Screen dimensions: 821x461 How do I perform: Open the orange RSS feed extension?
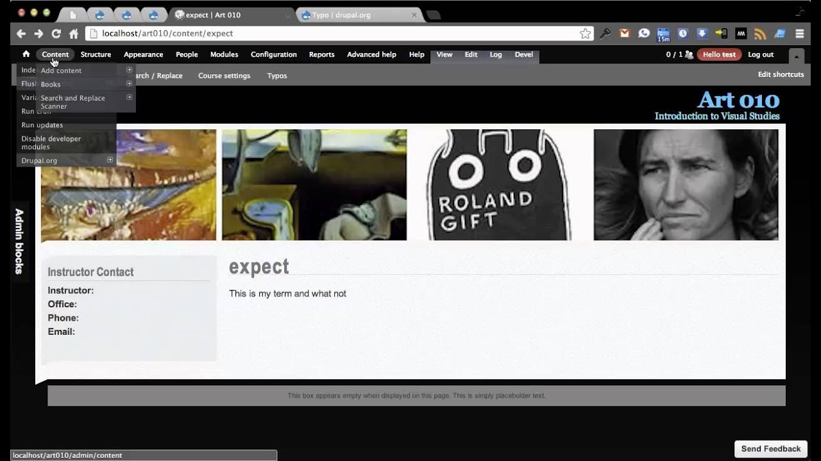click(x=761, y=34)
